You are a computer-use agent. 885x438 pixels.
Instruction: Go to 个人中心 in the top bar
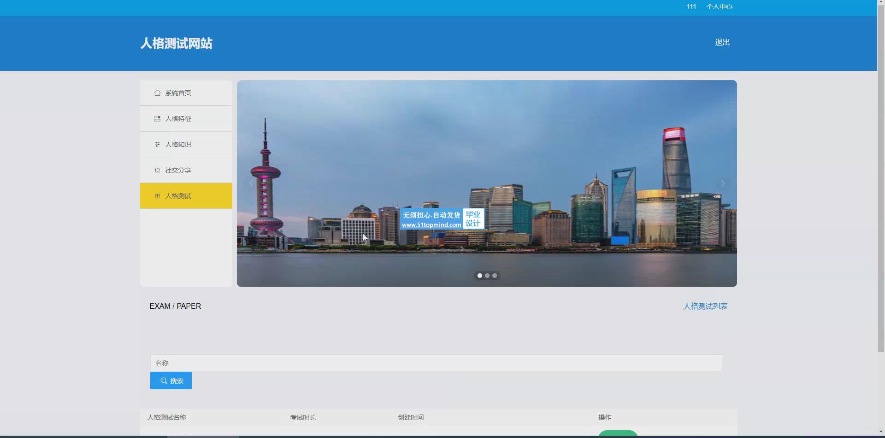coord(719,6)
